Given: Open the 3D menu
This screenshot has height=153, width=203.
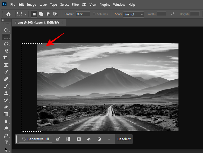Looking at the screenshot, I should coord(84,5).
